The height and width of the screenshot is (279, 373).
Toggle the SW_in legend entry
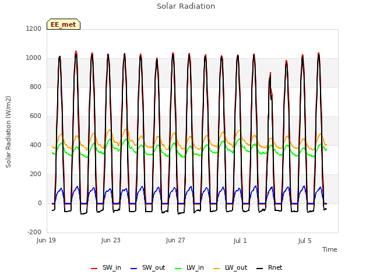[106, 268]
